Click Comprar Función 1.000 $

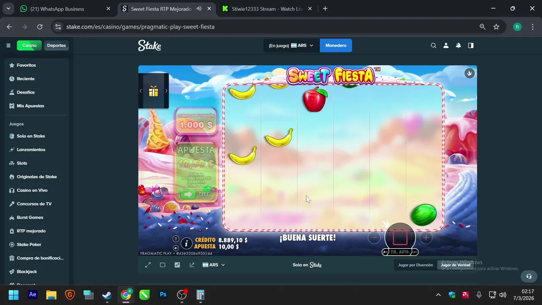coord(196,122)
